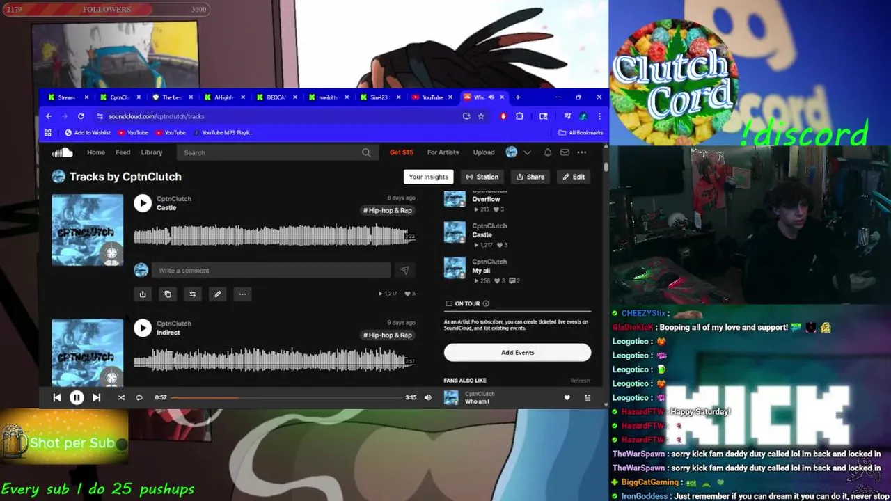The height and width of the screenshot is (501, 891).
Task: Click the SoundCloud search field
Action: [x=276, y=152]
